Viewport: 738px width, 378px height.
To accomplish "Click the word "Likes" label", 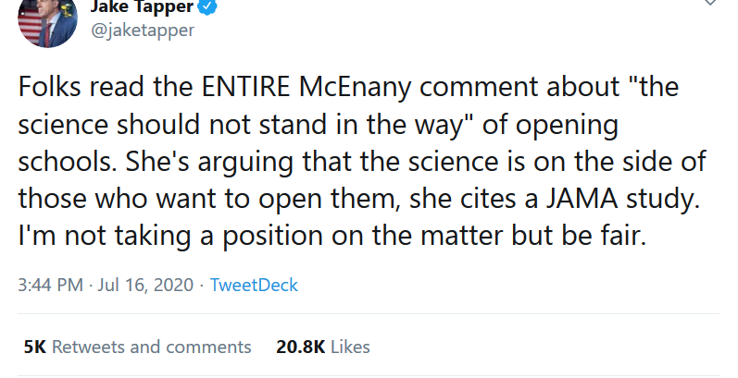I will [x=350, y=348].
